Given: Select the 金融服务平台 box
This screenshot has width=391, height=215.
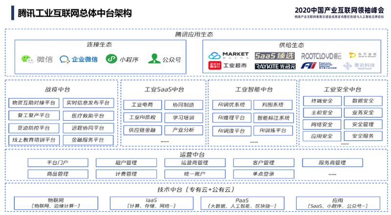Looking at the screenshot, I should pos(88,140).
